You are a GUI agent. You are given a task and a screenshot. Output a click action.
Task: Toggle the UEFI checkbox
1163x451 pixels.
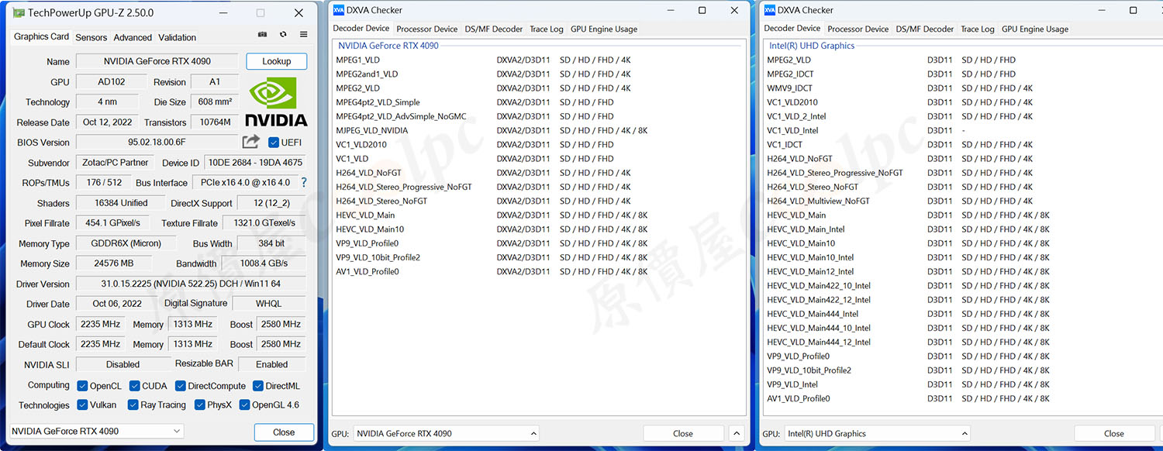coord(273,143)
